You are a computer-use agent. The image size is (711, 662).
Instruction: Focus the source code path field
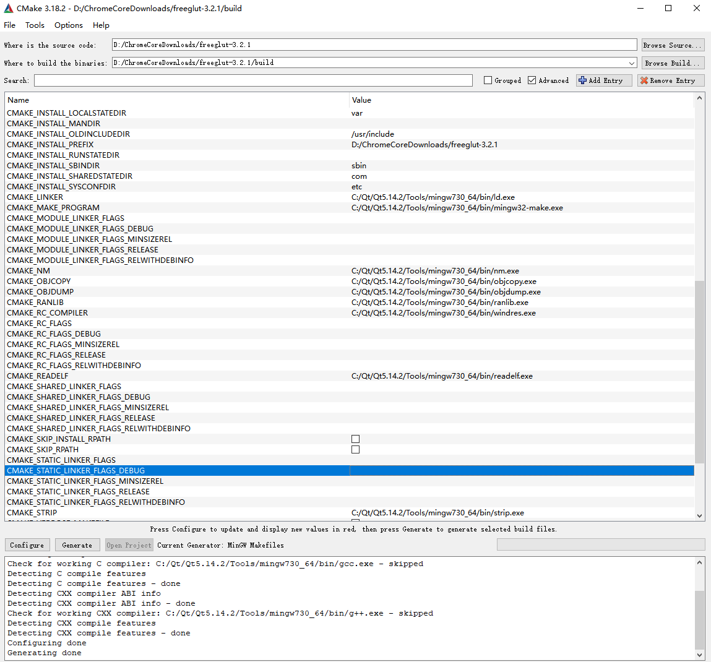pyautogui.click(x=374, y=45)
